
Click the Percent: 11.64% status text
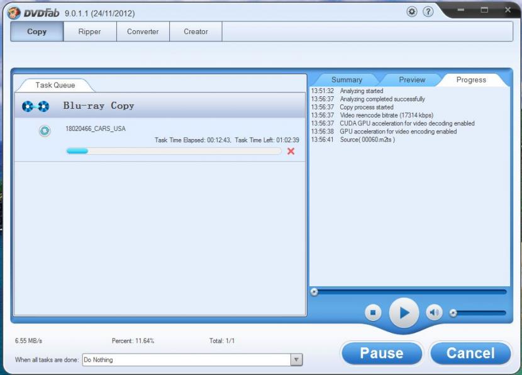pyautogui.click(x=133, y=340)
